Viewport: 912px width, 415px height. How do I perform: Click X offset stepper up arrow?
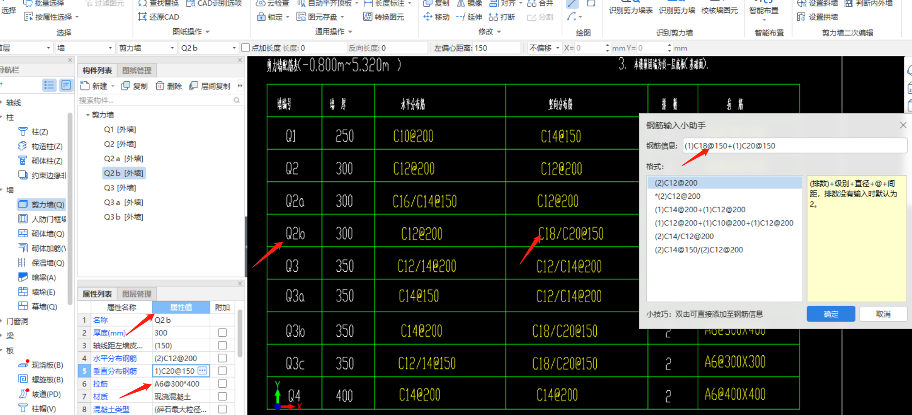(607, 45)
